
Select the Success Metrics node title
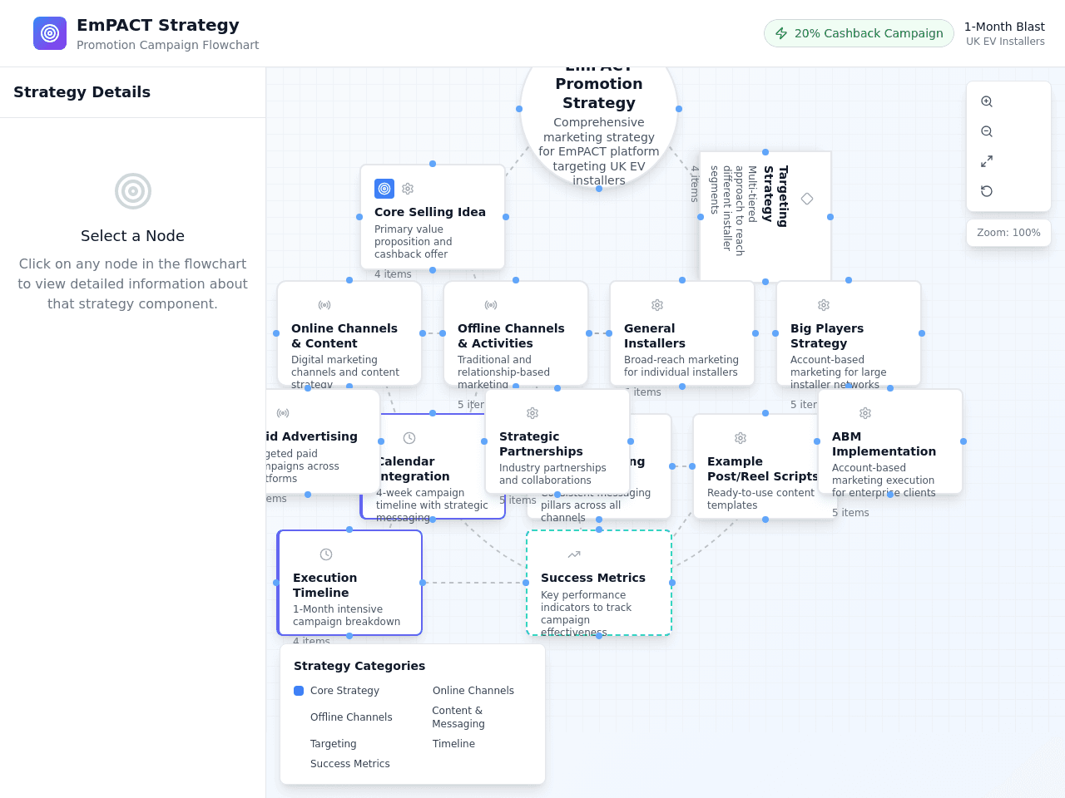[593, 578]
